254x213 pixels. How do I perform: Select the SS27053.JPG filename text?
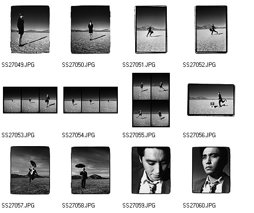coord(18,135)
